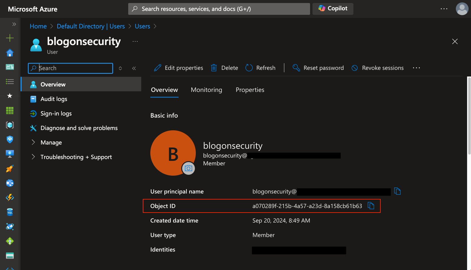This screenshot has width=471, height=270.
Task: Open Azure Cosmos DB planet icon
Action: click(10, 226)
